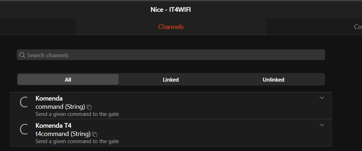Copy the command channel ID via copy icon
Image resolution: width=362 pixels, height=151 pixels.
pos(89,107)
